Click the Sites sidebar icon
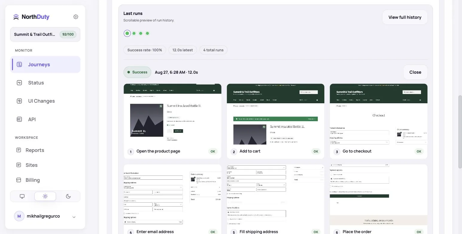 tap(19, 165)
